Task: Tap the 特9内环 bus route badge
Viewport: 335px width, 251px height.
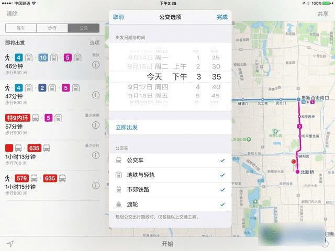Action: pyautogui.click(x=17, y=118)
